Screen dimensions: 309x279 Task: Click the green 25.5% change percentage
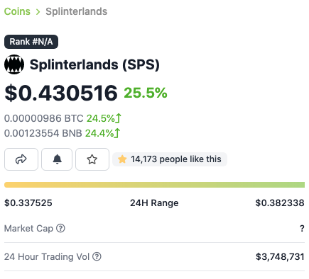pyautogui.click(x=146, y=93)
